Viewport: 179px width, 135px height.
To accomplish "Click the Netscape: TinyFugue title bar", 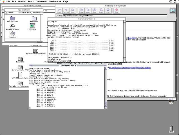I will (x=115, y=6).
